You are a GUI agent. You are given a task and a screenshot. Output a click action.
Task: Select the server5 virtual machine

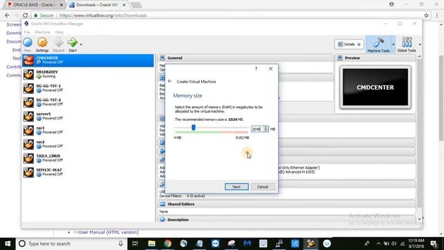pyautogui.click(x=88, y=116)
